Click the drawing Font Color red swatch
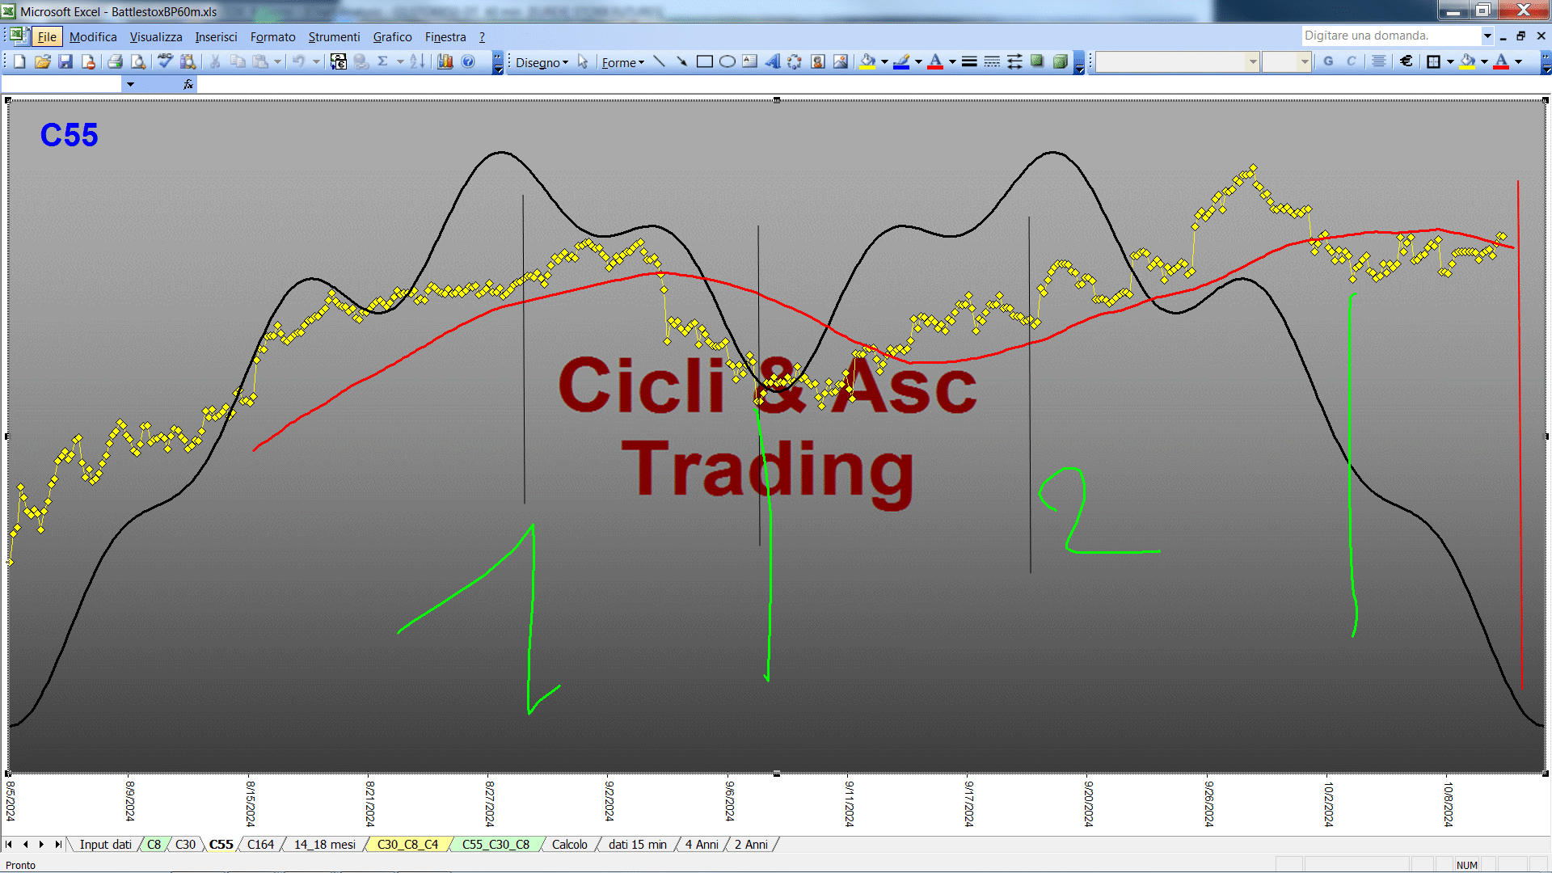Viewport: 1552px width, 873px height. click(x=935, y=61)
